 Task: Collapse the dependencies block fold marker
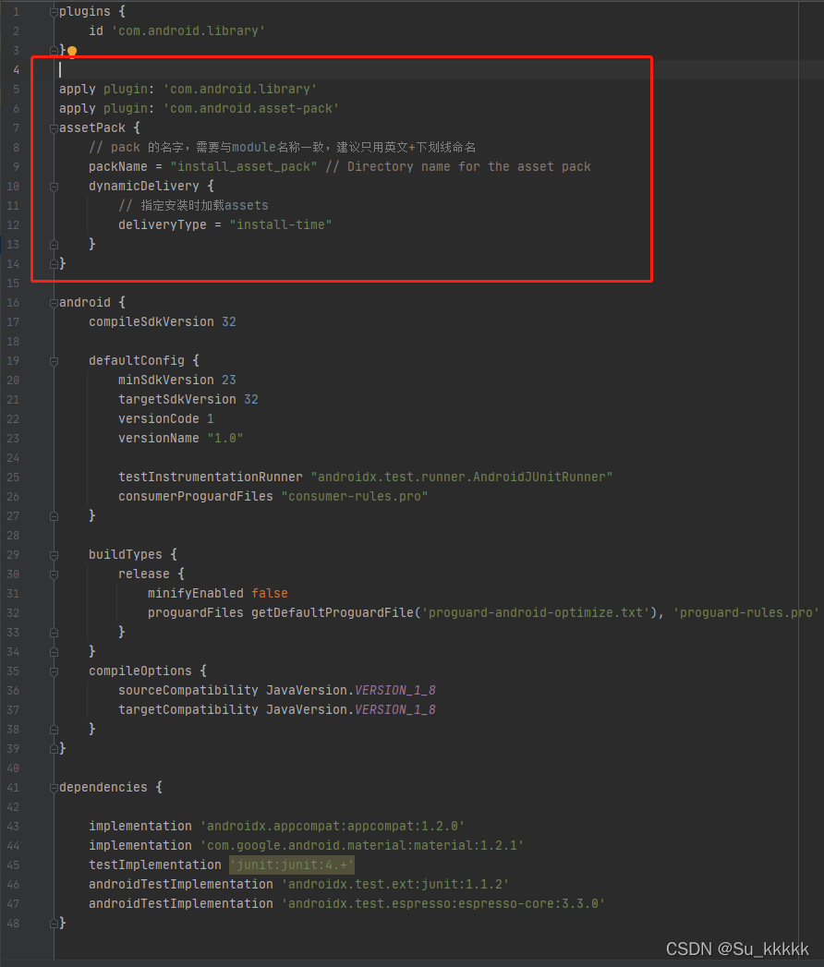[55, 788]
